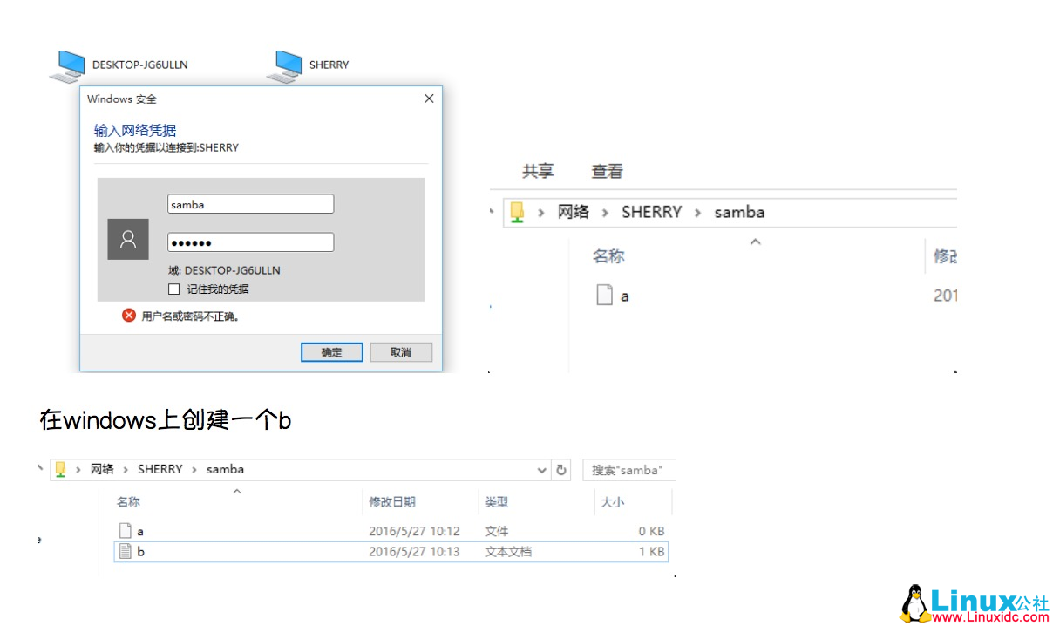Open the address bar dropdown arrow
Screen dimensions: 1053x626
click(x=542, y=469)
